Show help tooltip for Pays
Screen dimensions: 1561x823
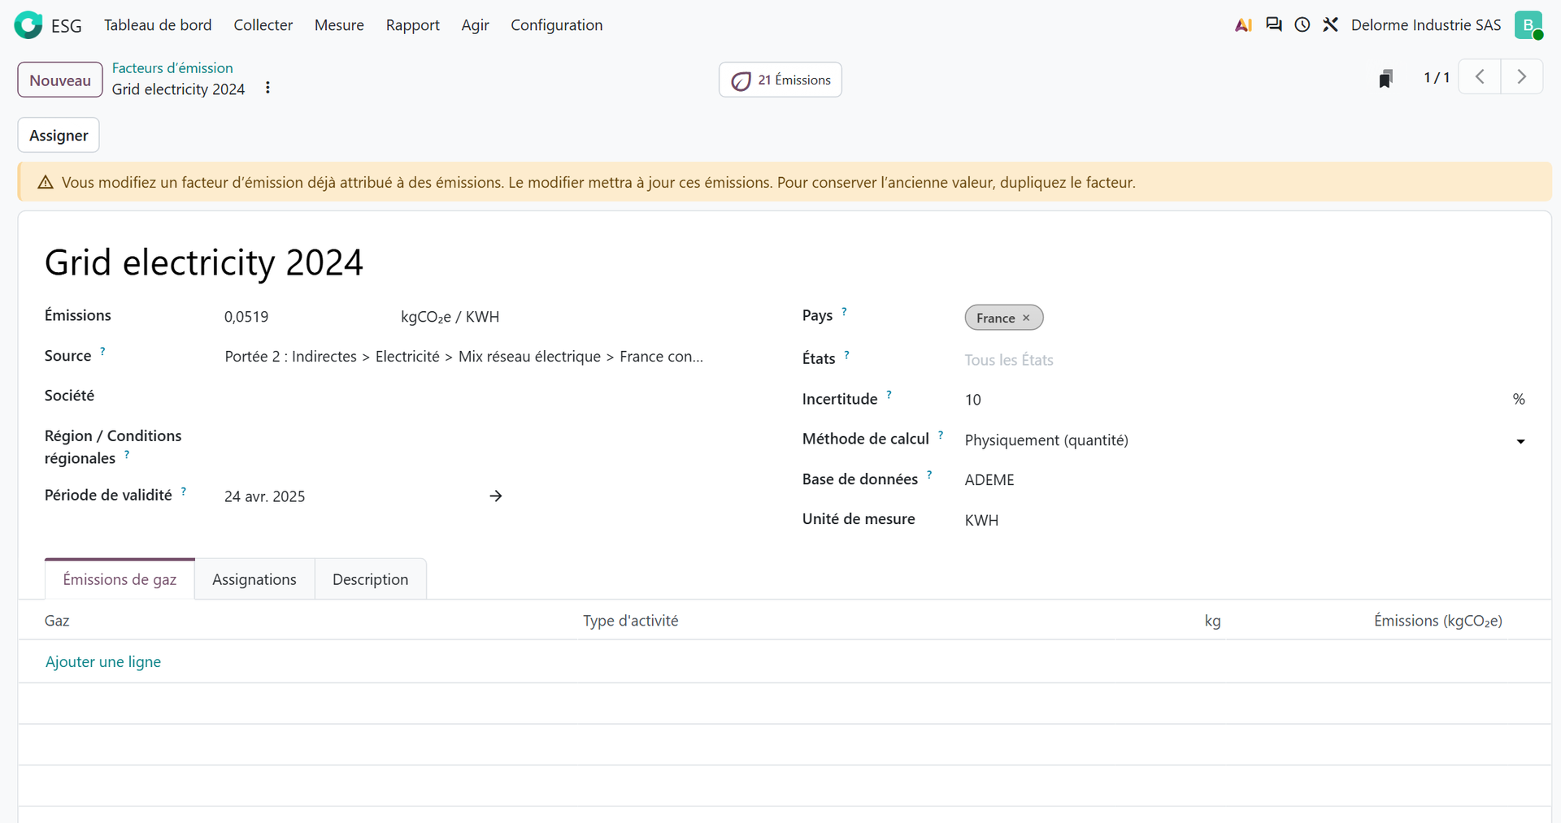844,311
